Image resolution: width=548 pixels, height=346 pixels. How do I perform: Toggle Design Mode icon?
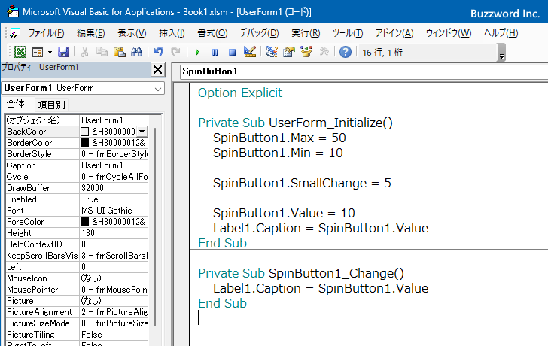click(250, 52)
